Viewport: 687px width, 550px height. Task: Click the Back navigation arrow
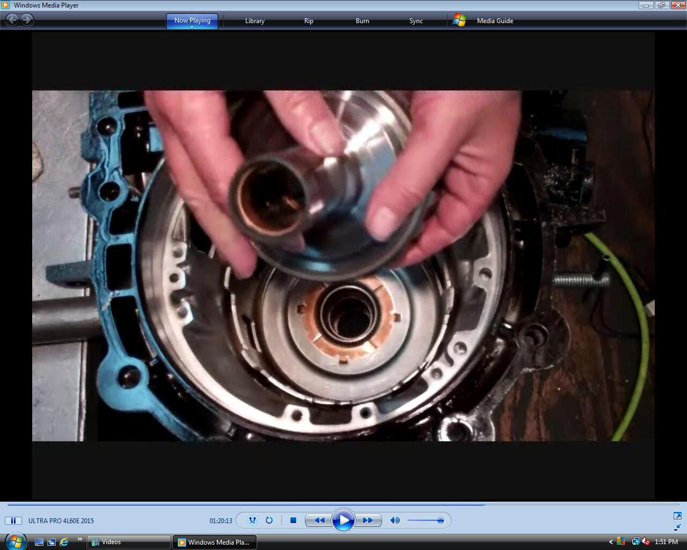12,20
